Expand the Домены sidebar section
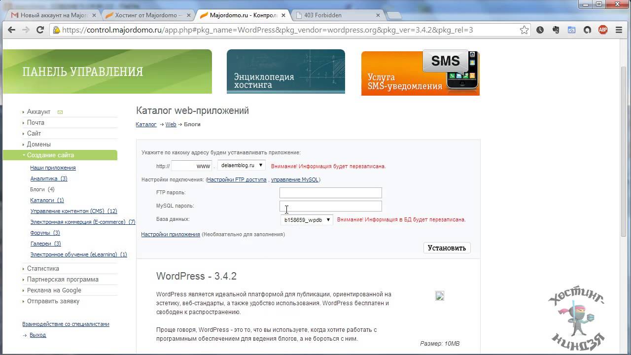The image size is (631, 355). pyautogui.click(x=39, y=144)
